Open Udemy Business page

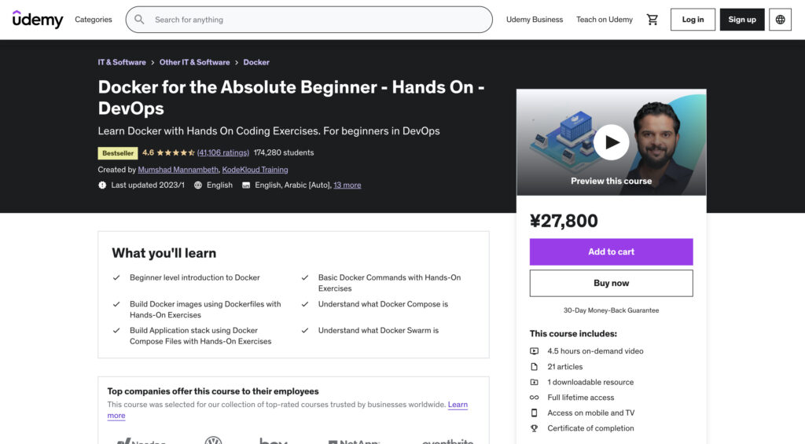coord(535,20)
